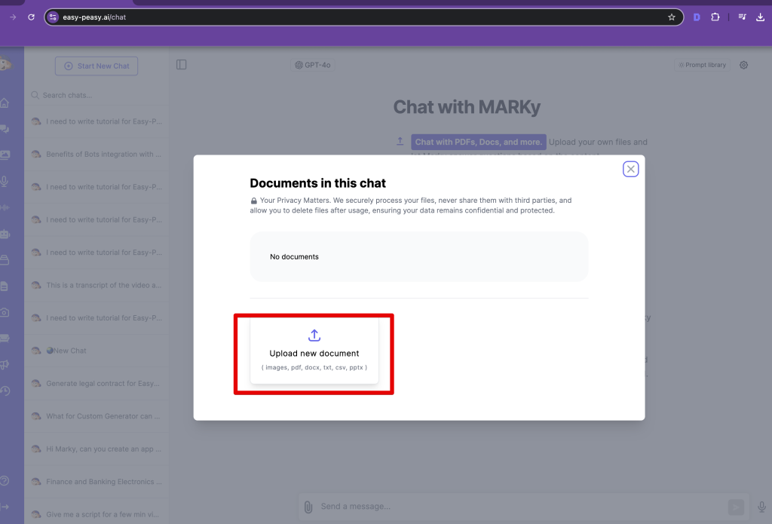Click the home icon in left sidebar
Screen dimensions: 772x524
[5, 103]
